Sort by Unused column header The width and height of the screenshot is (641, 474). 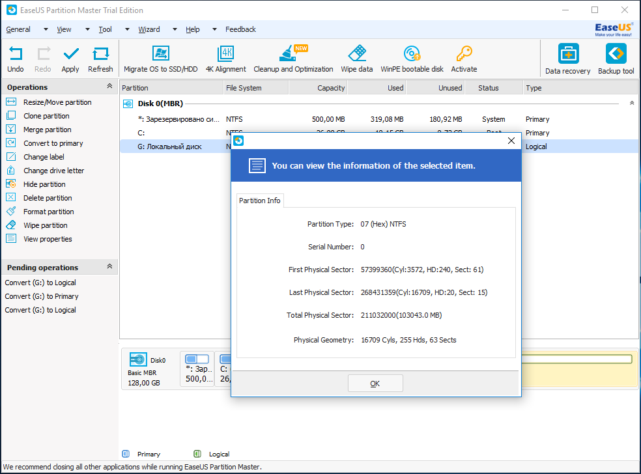point(435,88)
